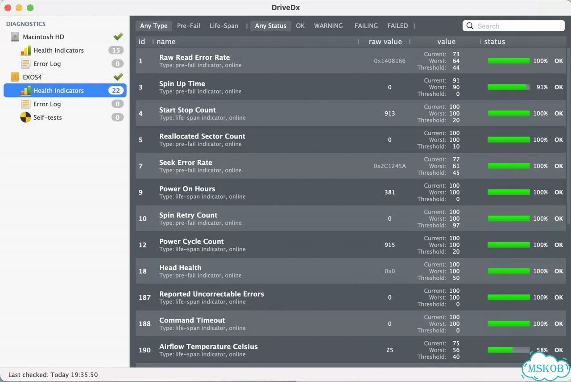Click EXOS4 Health Indicators bar chart icon
The width and height of the screenshot is (571, 382).
26,91
